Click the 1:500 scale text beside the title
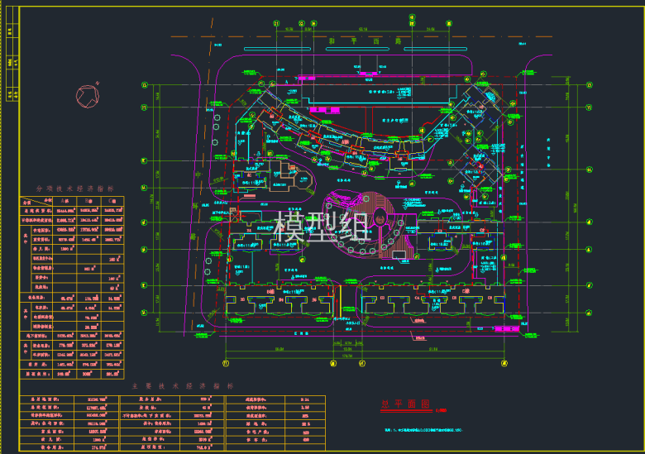 tap(440, 409)
